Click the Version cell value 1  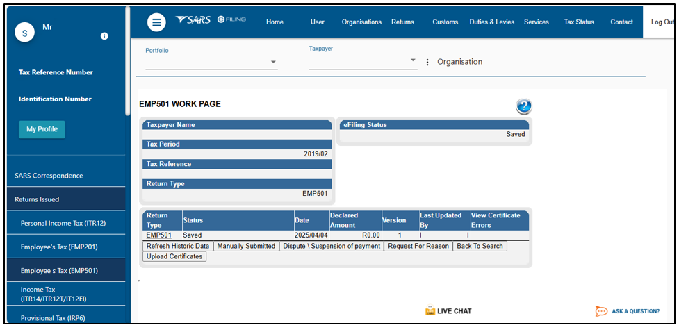(400, 235)
